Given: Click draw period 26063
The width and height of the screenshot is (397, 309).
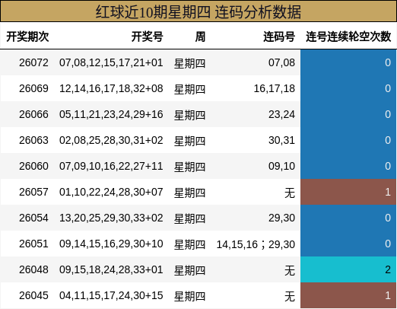Looking at the screenshot, I should point(33,140).
